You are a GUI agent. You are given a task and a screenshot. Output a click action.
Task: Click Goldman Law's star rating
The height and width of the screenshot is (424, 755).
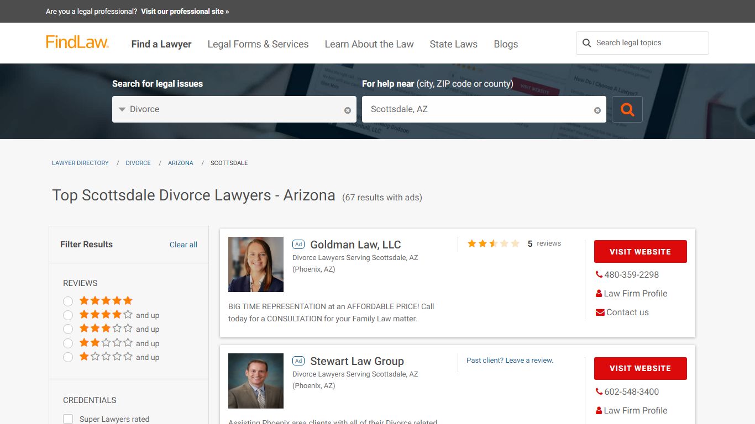pyautogui.click(x=494, y=243)
